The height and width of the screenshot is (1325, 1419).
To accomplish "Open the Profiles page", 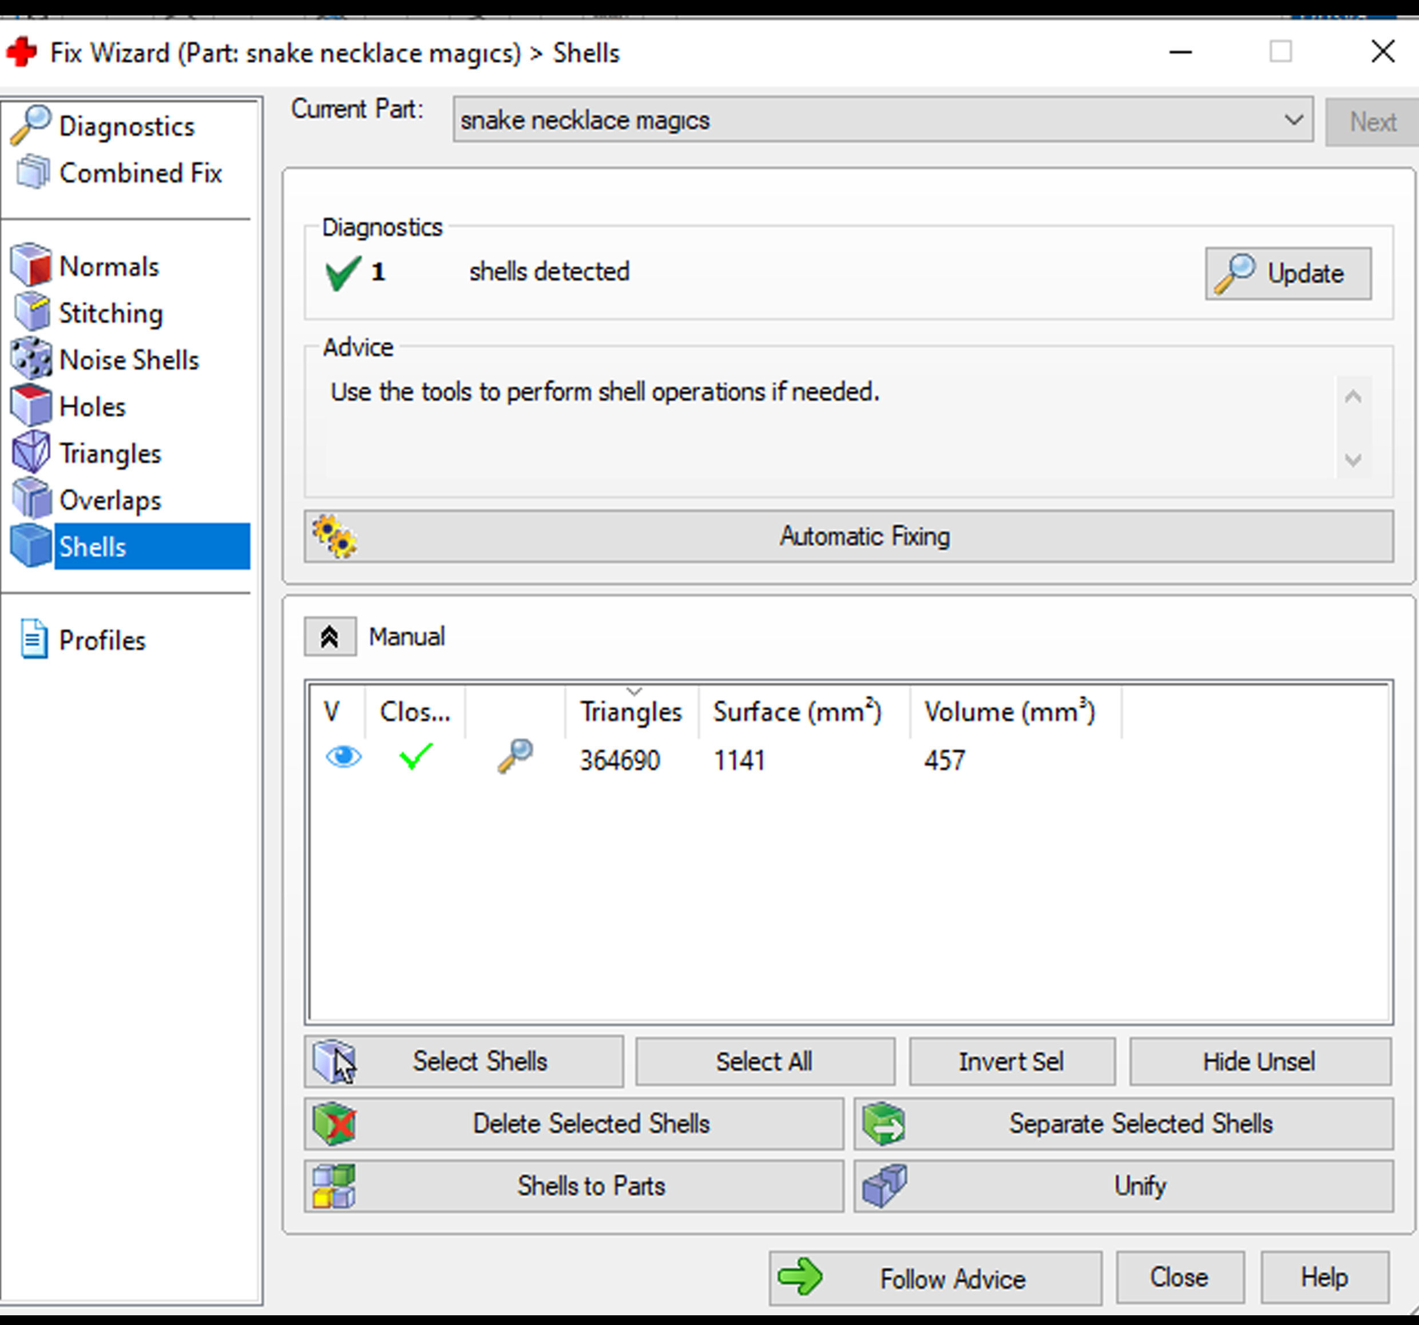I will [x=101, y=640].
